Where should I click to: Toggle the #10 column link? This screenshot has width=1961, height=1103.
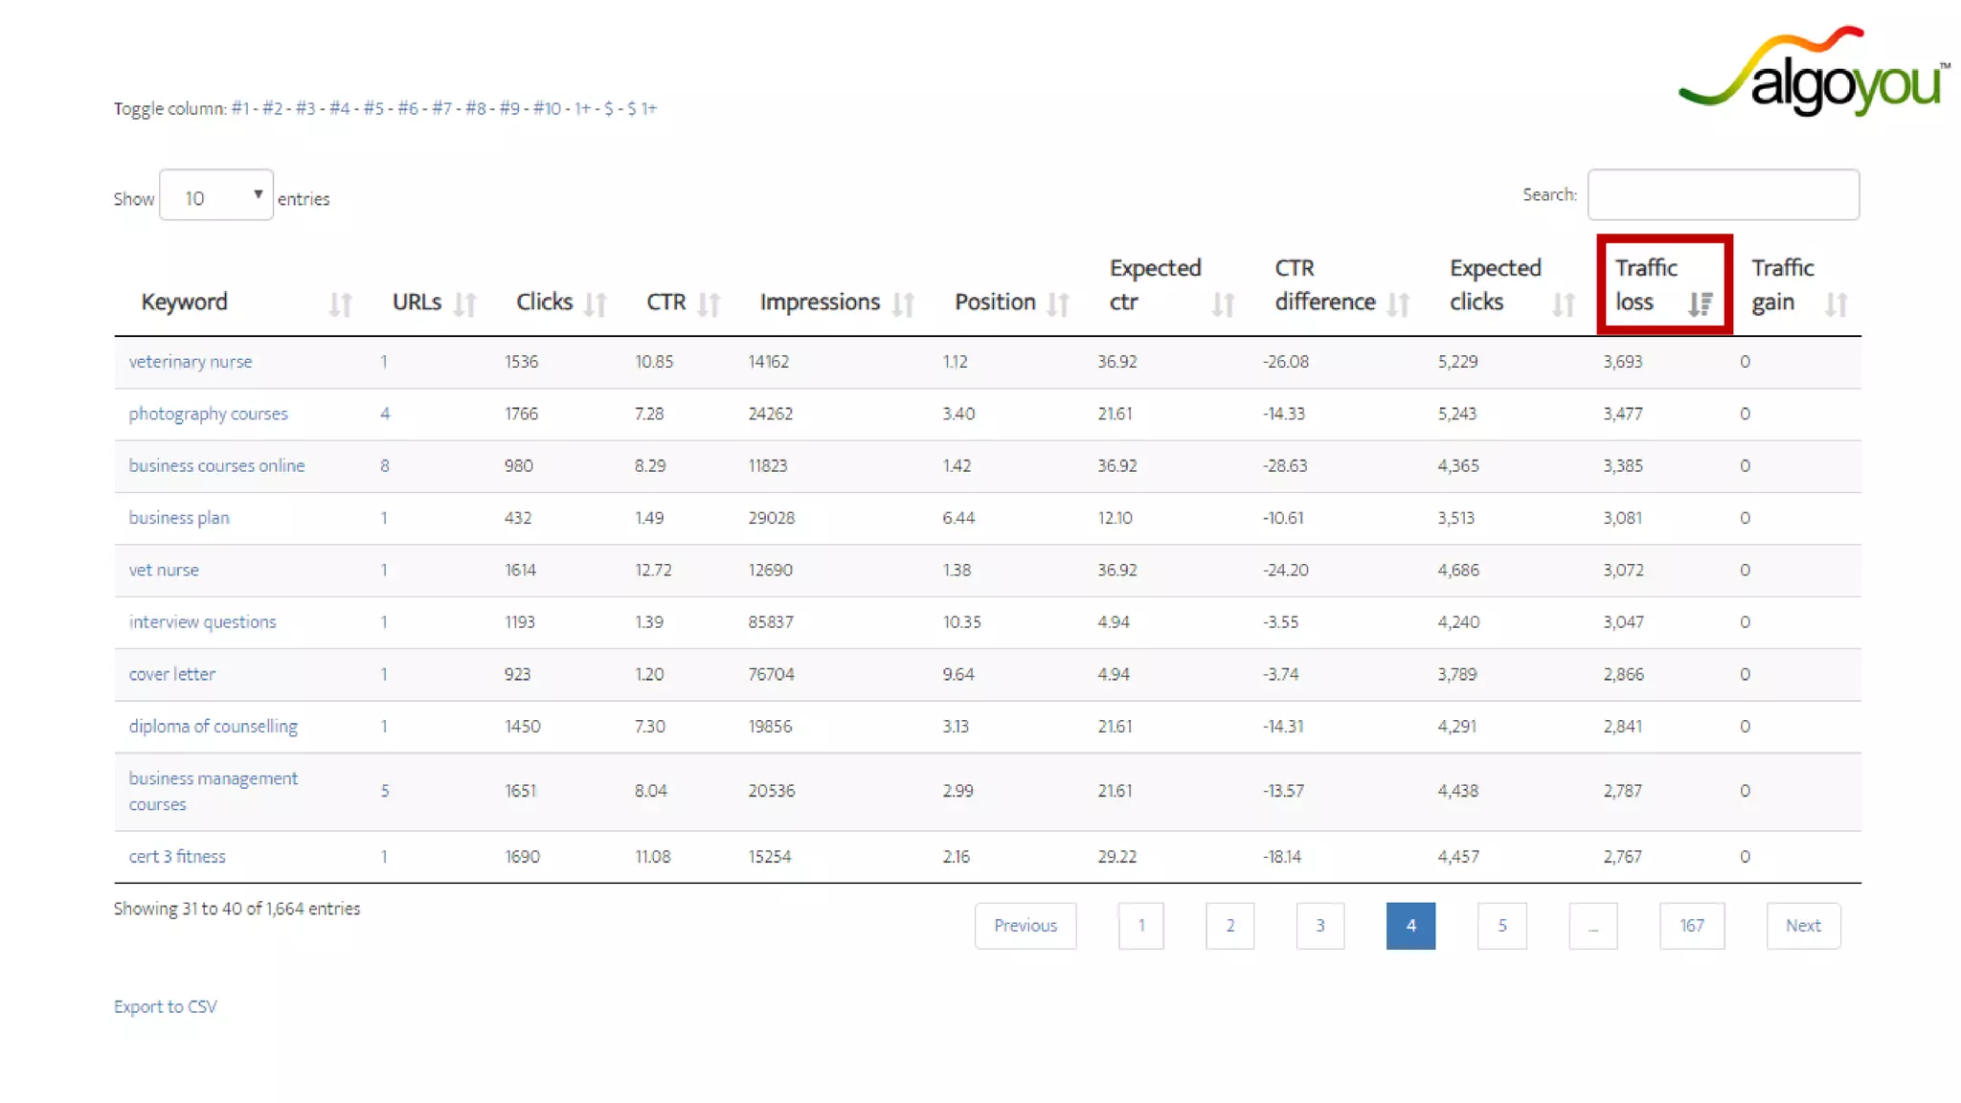(x=547, y=108)
